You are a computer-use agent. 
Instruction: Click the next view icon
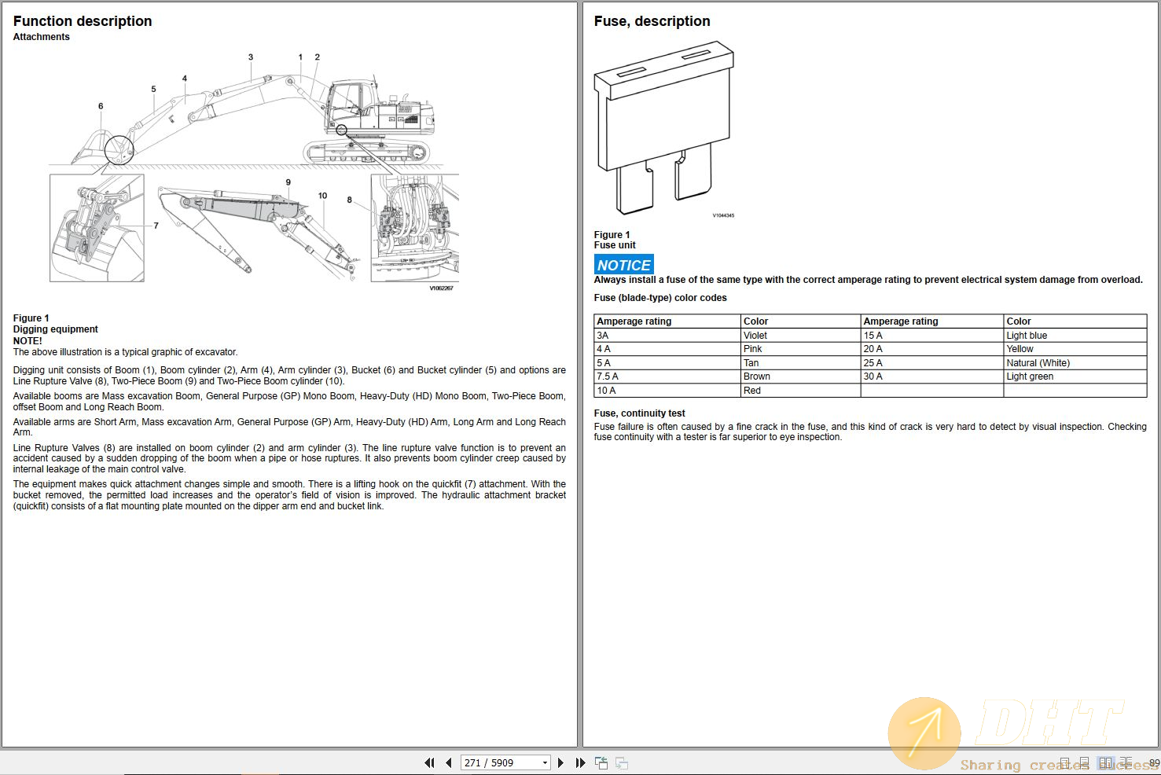pos(621,762)
